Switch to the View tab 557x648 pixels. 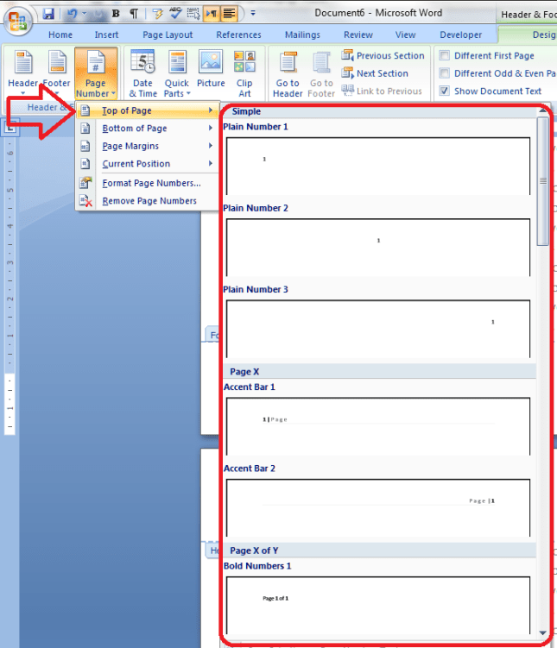pyautogui.click(x=405, y=35)
